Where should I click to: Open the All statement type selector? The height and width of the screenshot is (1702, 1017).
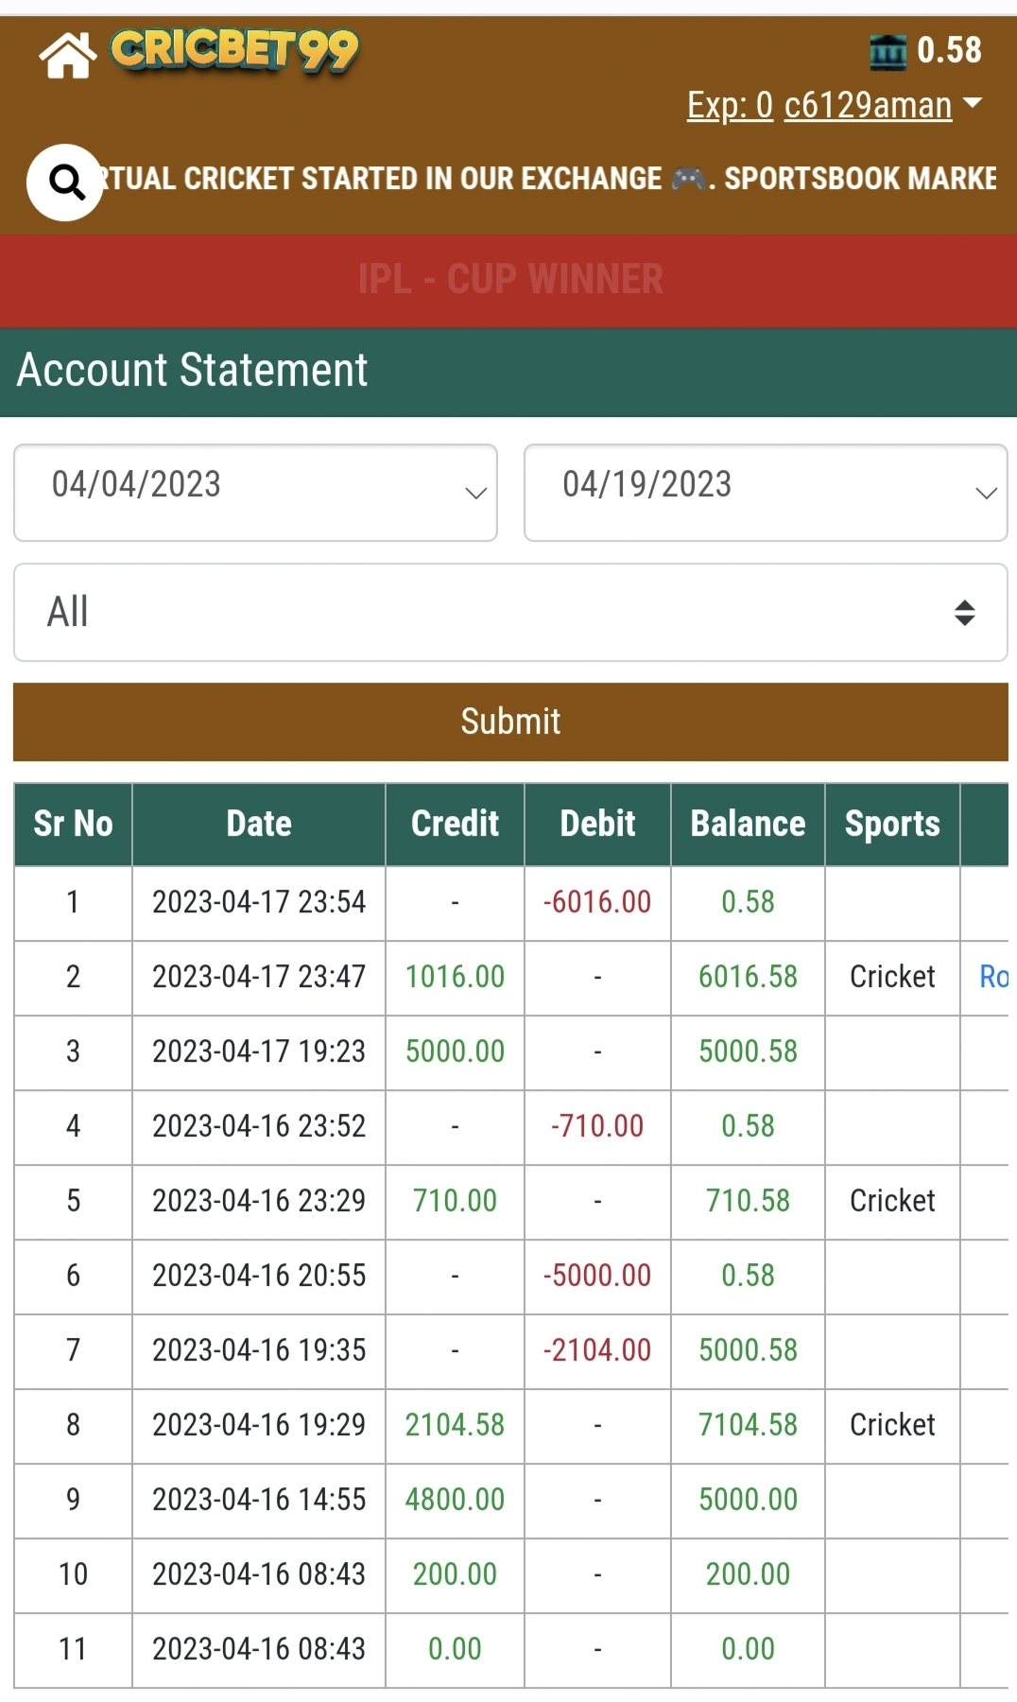(510, 612)
